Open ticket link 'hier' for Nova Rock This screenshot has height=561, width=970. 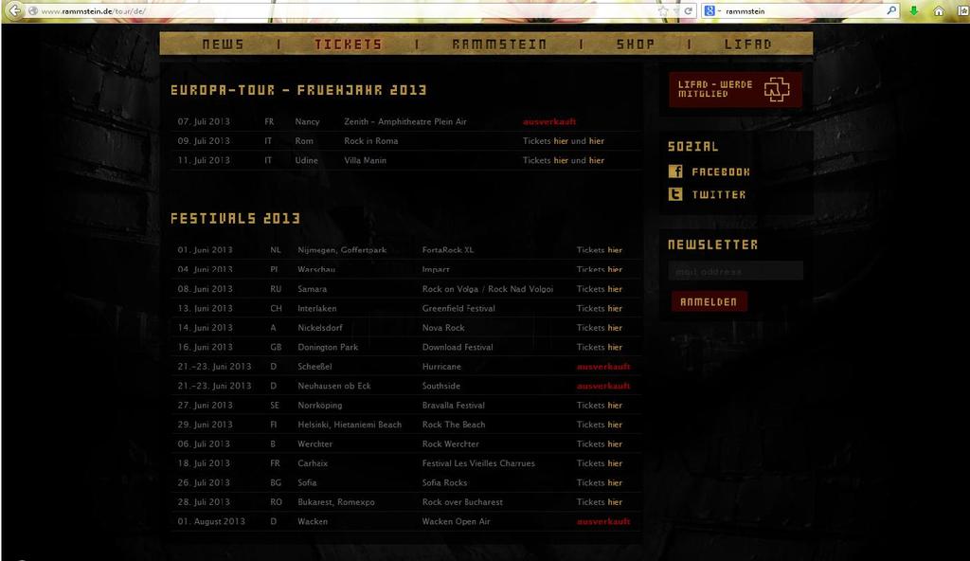click(x=615, y=328)
